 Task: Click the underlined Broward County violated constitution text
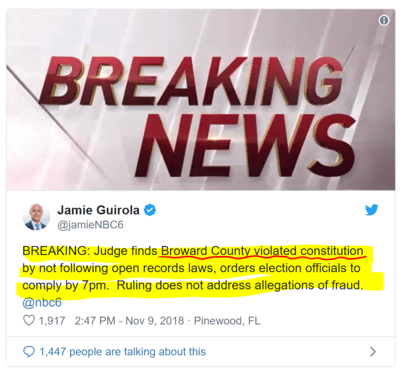(262, 251)
